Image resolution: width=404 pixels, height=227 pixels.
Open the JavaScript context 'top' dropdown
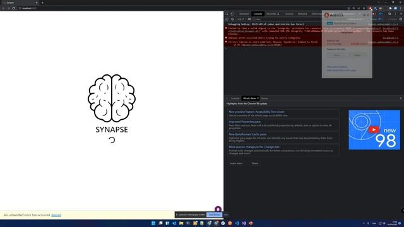click(241, 20)
